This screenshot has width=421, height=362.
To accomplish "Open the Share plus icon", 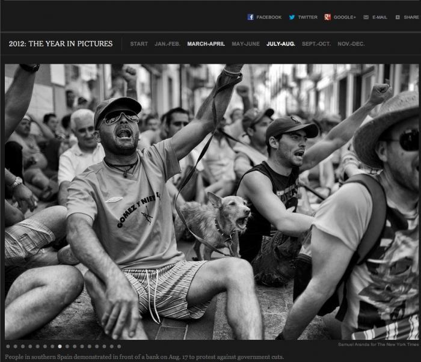I will point(398,17).
